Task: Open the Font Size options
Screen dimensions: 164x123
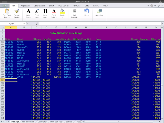Action: tap(37, 13)
